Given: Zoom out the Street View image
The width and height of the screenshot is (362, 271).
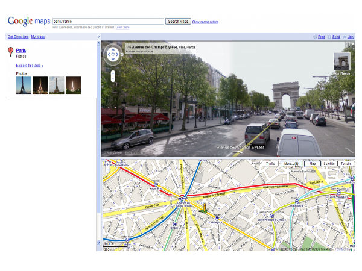Looking at the screenshot, I should pyautogui.click(x=113, y=79).
